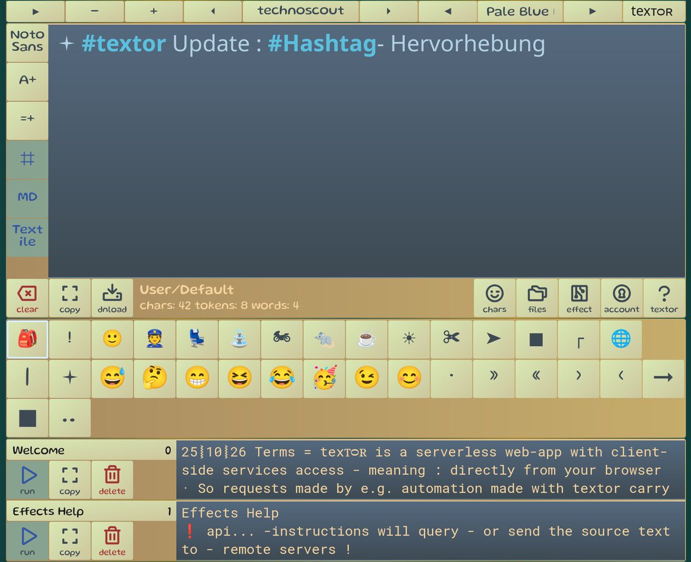Click the red clear icon
The height and width of the screenshot is (562, 691).
pyautogui.click(x=26, y=297)
